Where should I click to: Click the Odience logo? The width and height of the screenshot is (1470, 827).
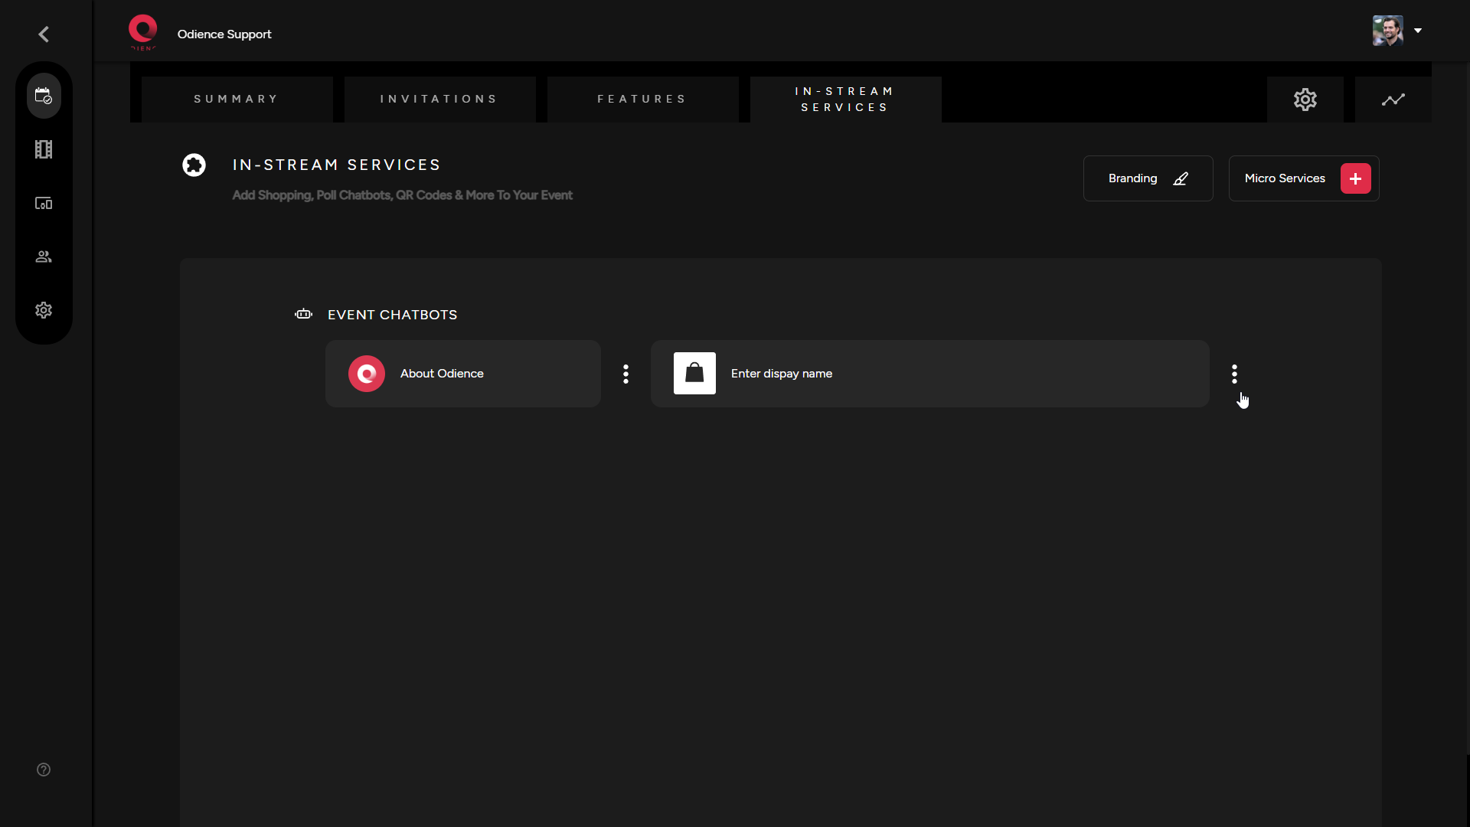[x=142, y=32]
